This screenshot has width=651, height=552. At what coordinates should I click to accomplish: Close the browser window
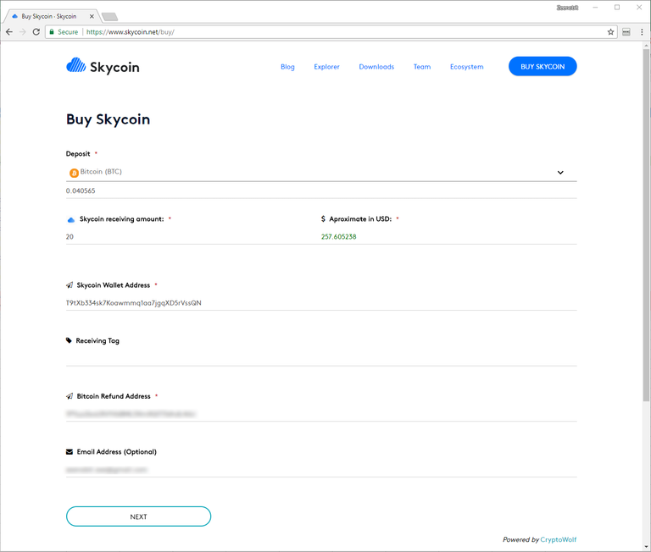point(639,8)
